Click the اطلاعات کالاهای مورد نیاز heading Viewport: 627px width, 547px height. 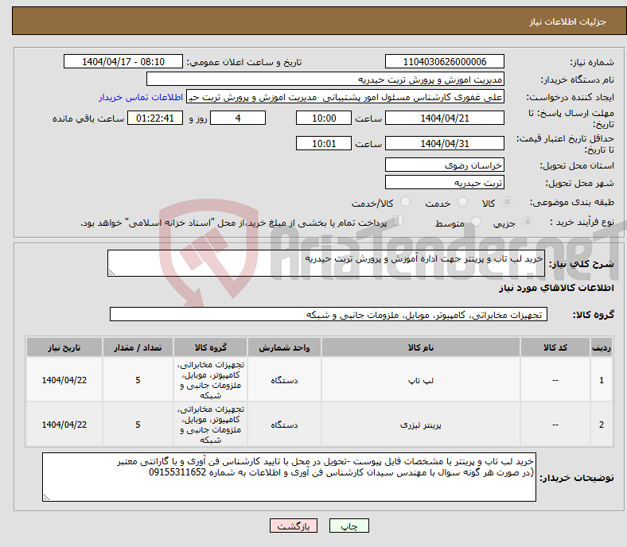pos(556,288)
